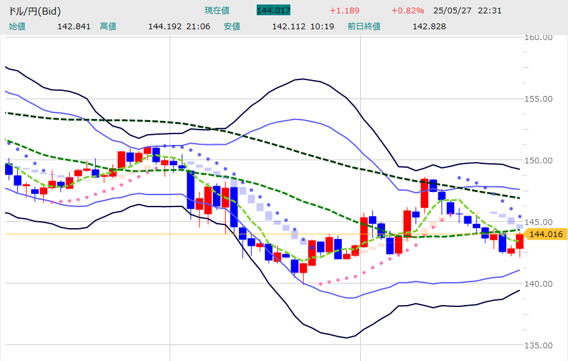
Task: Click the lowest red candlestick touching 140.00
Action: [x=303, y=268]
